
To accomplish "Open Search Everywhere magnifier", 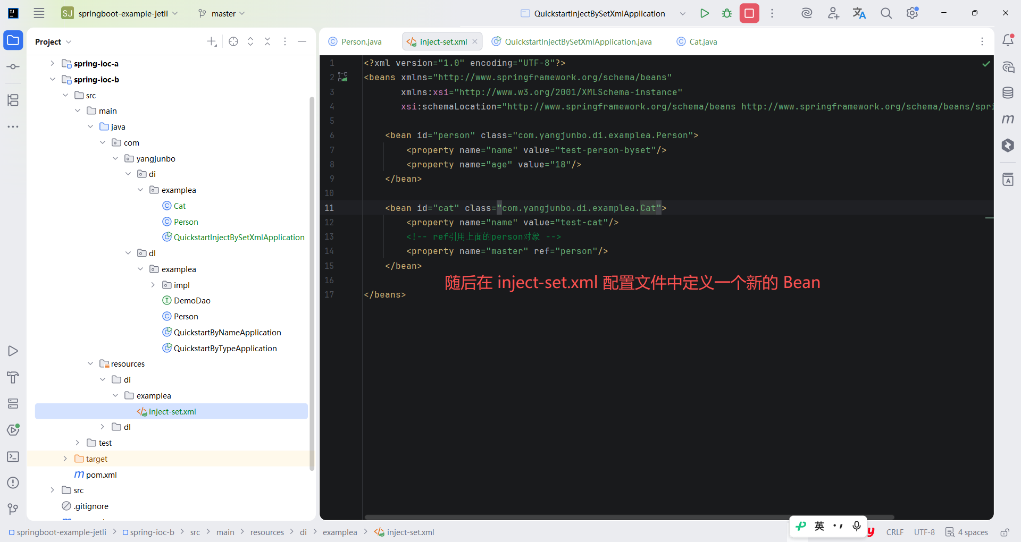I will tap(886, 13).
